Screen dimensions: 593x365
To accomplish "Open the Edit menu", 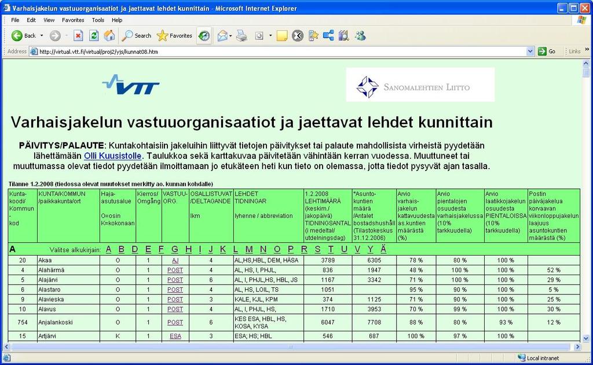I will (31, 20).
